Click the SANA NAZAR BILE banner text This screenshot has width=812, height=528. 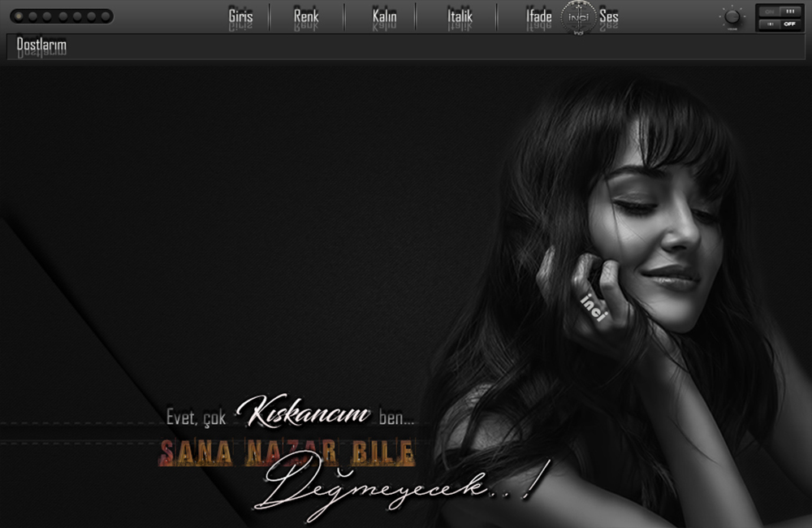click(287, 452)
